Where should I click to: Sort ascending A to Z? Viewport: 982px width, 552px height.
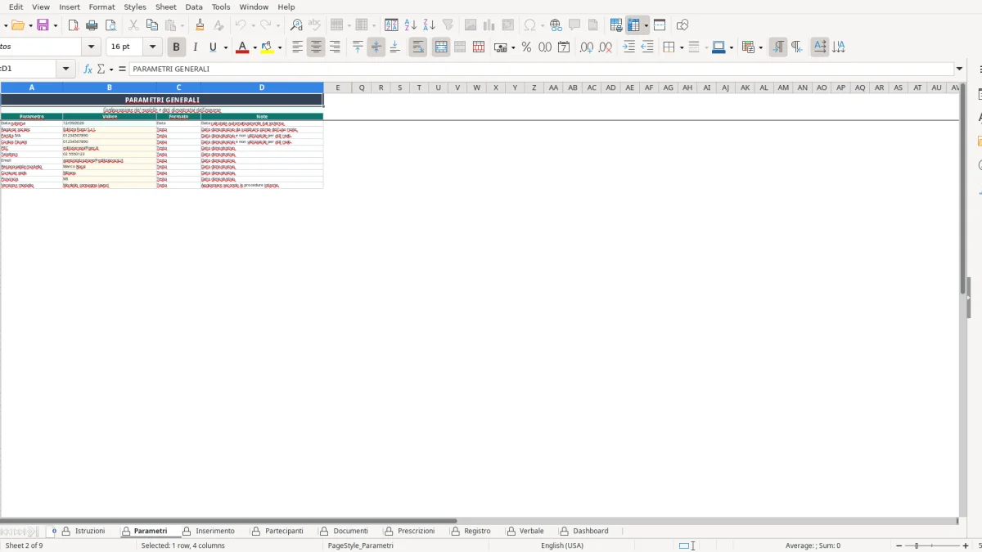(x=410, y=25)
